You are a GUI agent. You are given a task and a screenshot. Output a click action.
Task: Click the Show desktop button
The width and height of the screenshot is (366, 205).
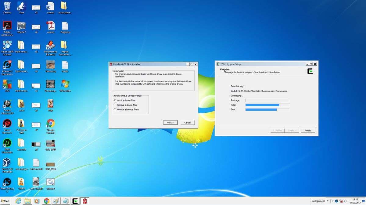[x=364, y=201]
